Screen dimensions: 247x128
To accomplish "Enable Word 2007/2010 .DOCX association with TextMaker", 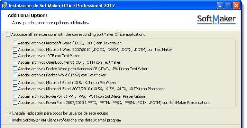I will tap(15, 50).
